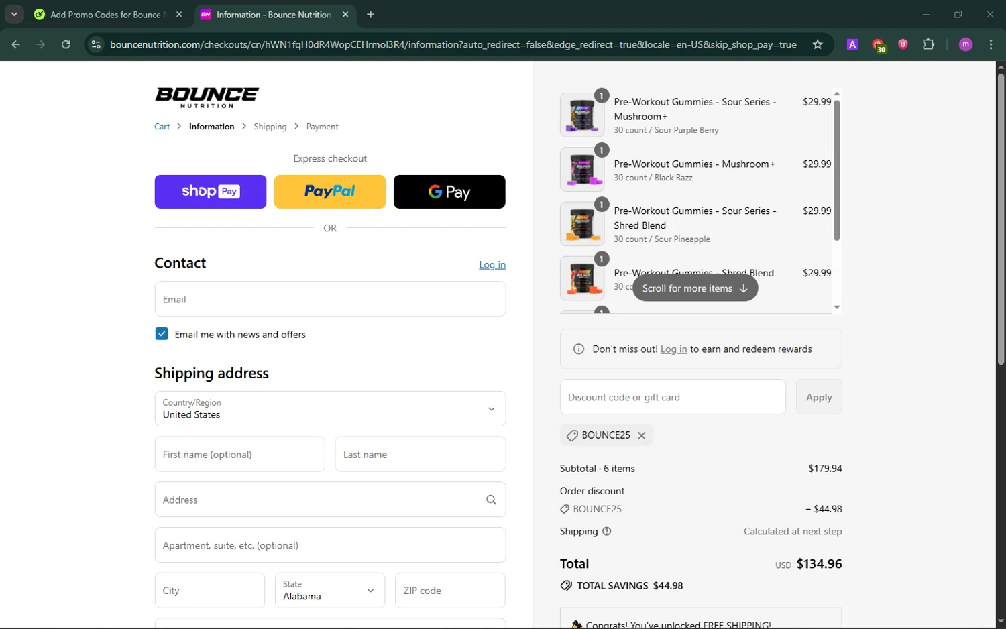Focus Apartment, suite, etc. field
1006x629 pixels.
[x=330, y=545]
